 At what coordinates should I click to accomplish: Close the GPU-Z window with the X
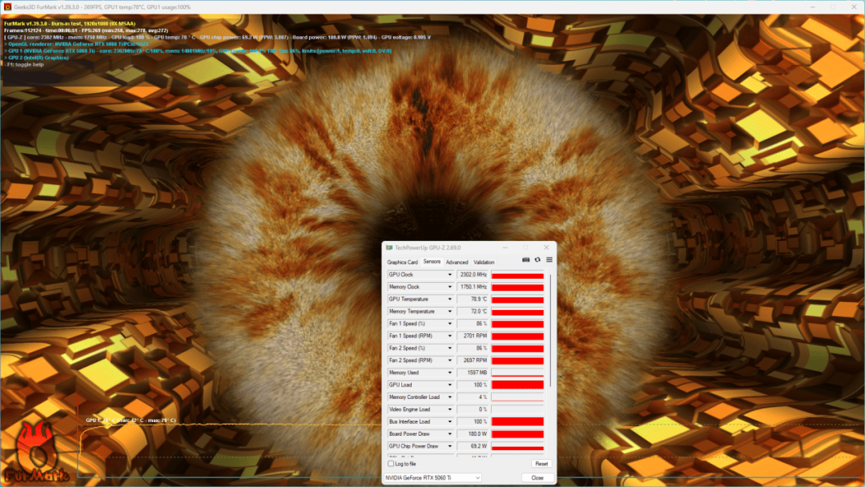[x=546, y=248]
